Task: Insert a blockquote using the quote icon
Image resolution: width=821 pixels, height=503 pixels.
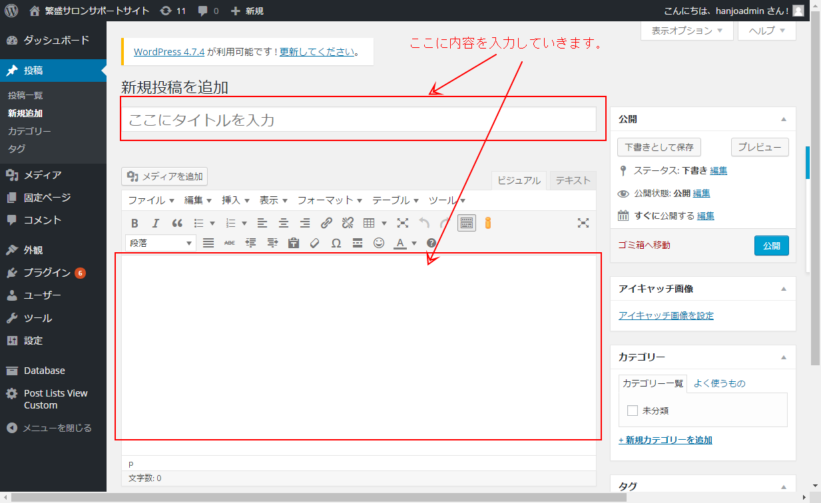Action: [177, 224]
